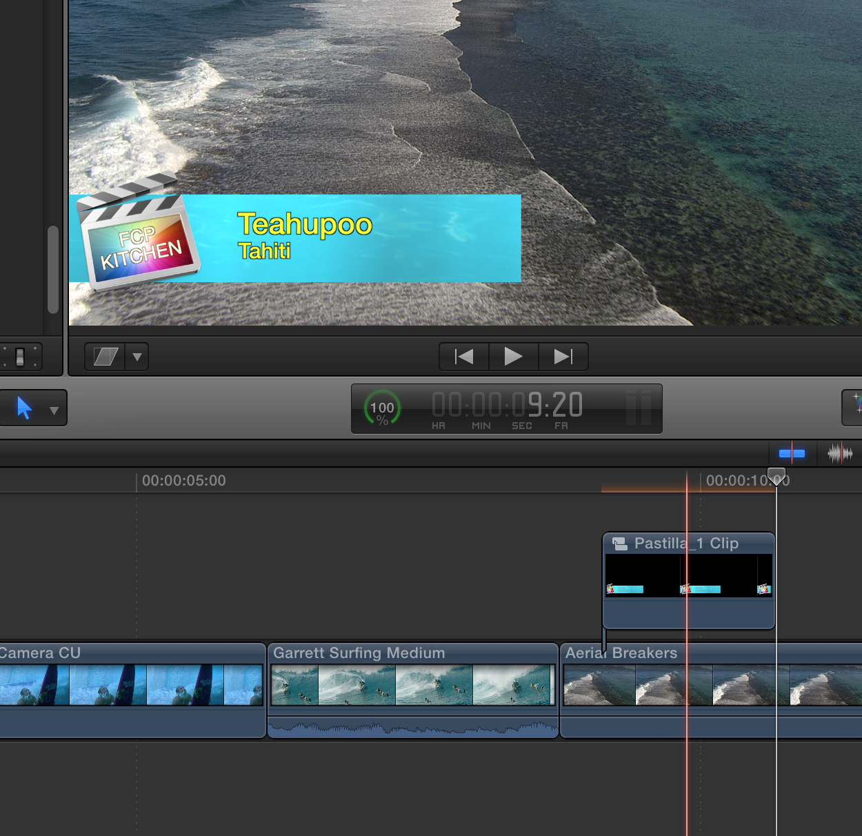This screenshot has width=862, height=836.
Task: Flip the toggle switch in the lower-left panel
Action: pyautogui.click(x=19, y=356)
